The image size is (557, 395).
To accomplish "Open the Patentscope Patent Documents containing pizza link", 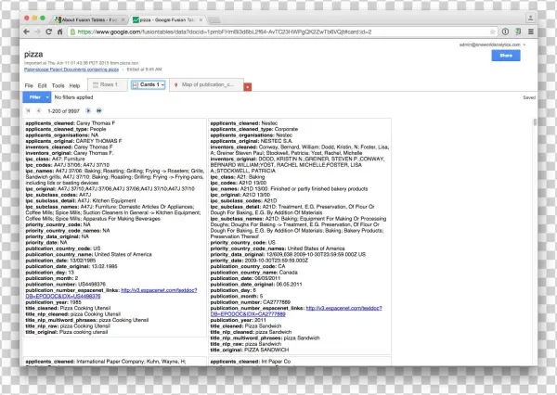I will (71, 70).
